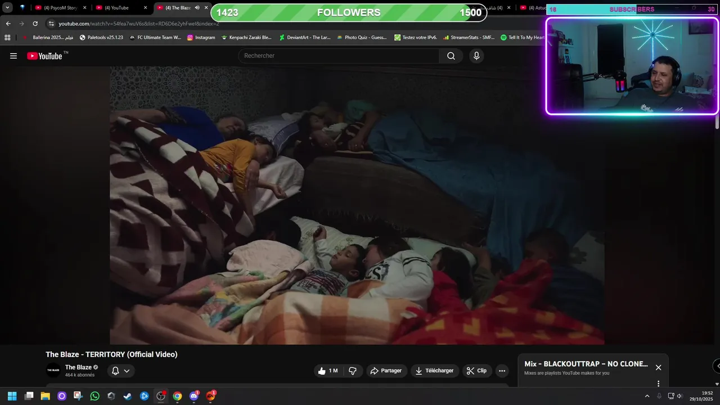Image resolution: width=720 pixels, height=405 pixels.
Task: Open Discord from taskbar
Action: pos(194,396)
